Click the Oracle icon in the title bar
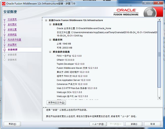The image size is (165, 129). pos(4,4)
